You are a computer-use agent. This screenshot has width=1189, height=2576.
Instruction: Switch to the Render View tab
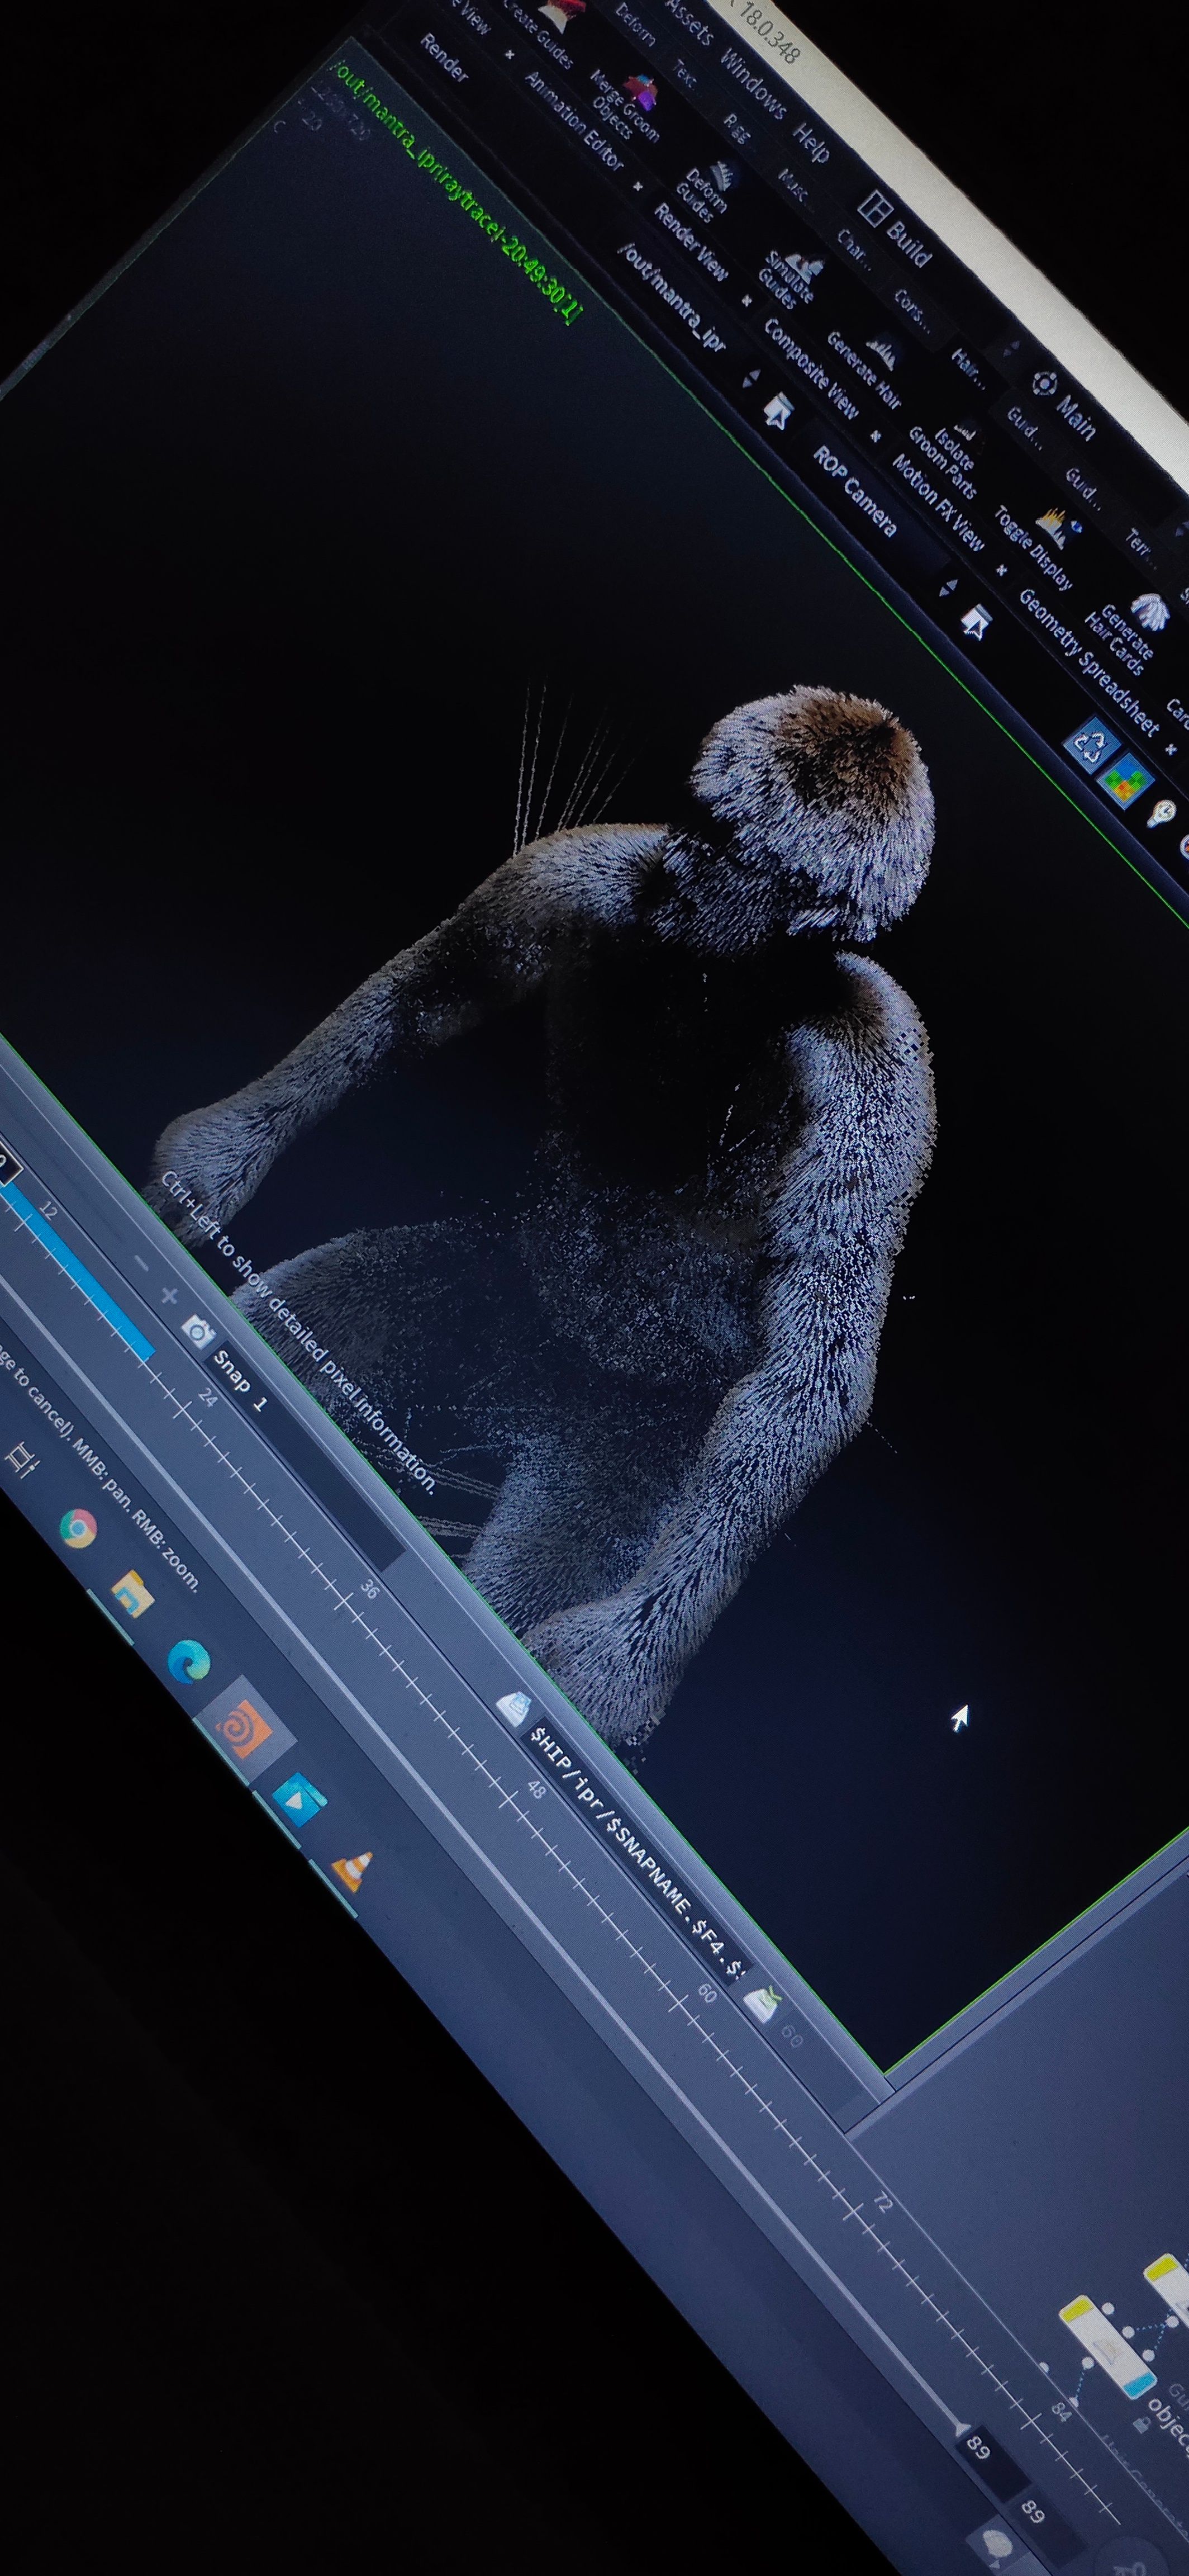[691, 241]
